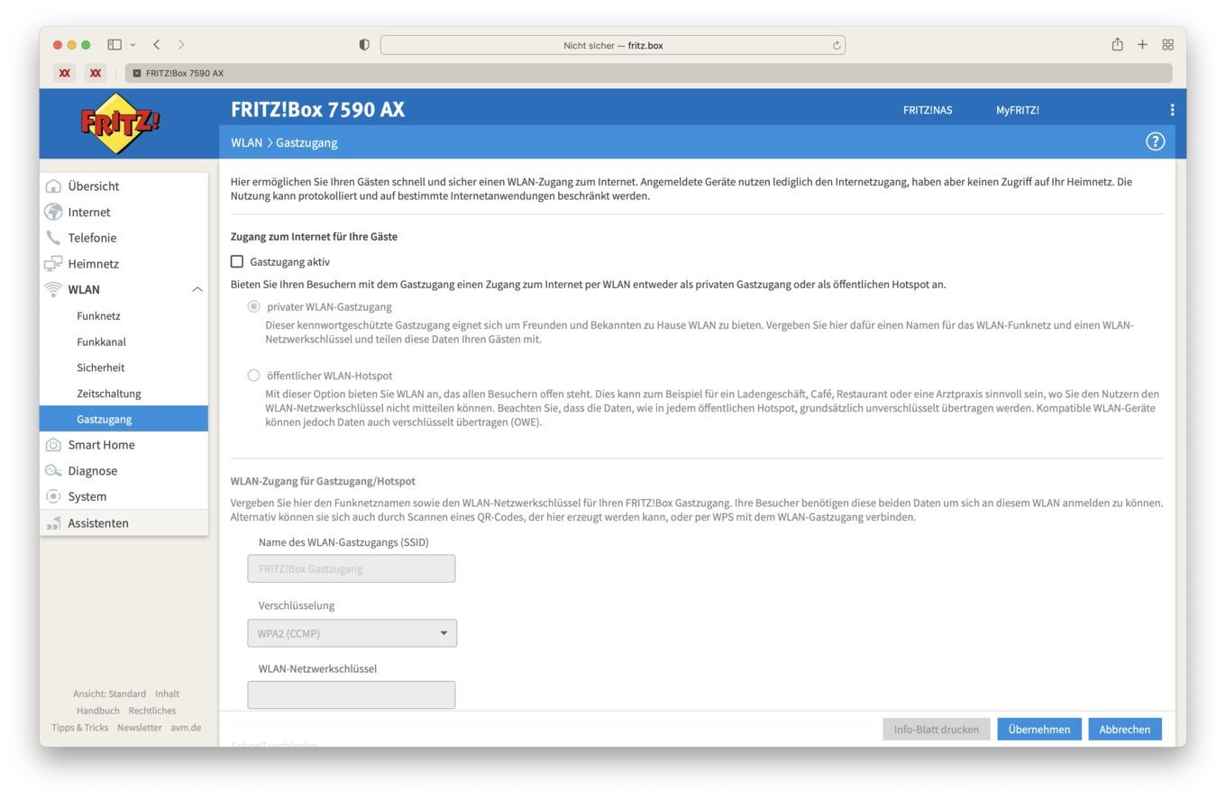
Task: Click the SSID name input field
Action: (x=352, y=568)
